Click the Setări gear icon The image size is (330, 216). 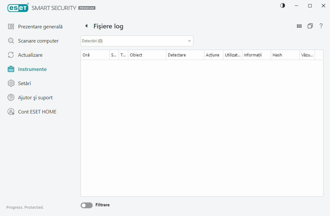11,83
